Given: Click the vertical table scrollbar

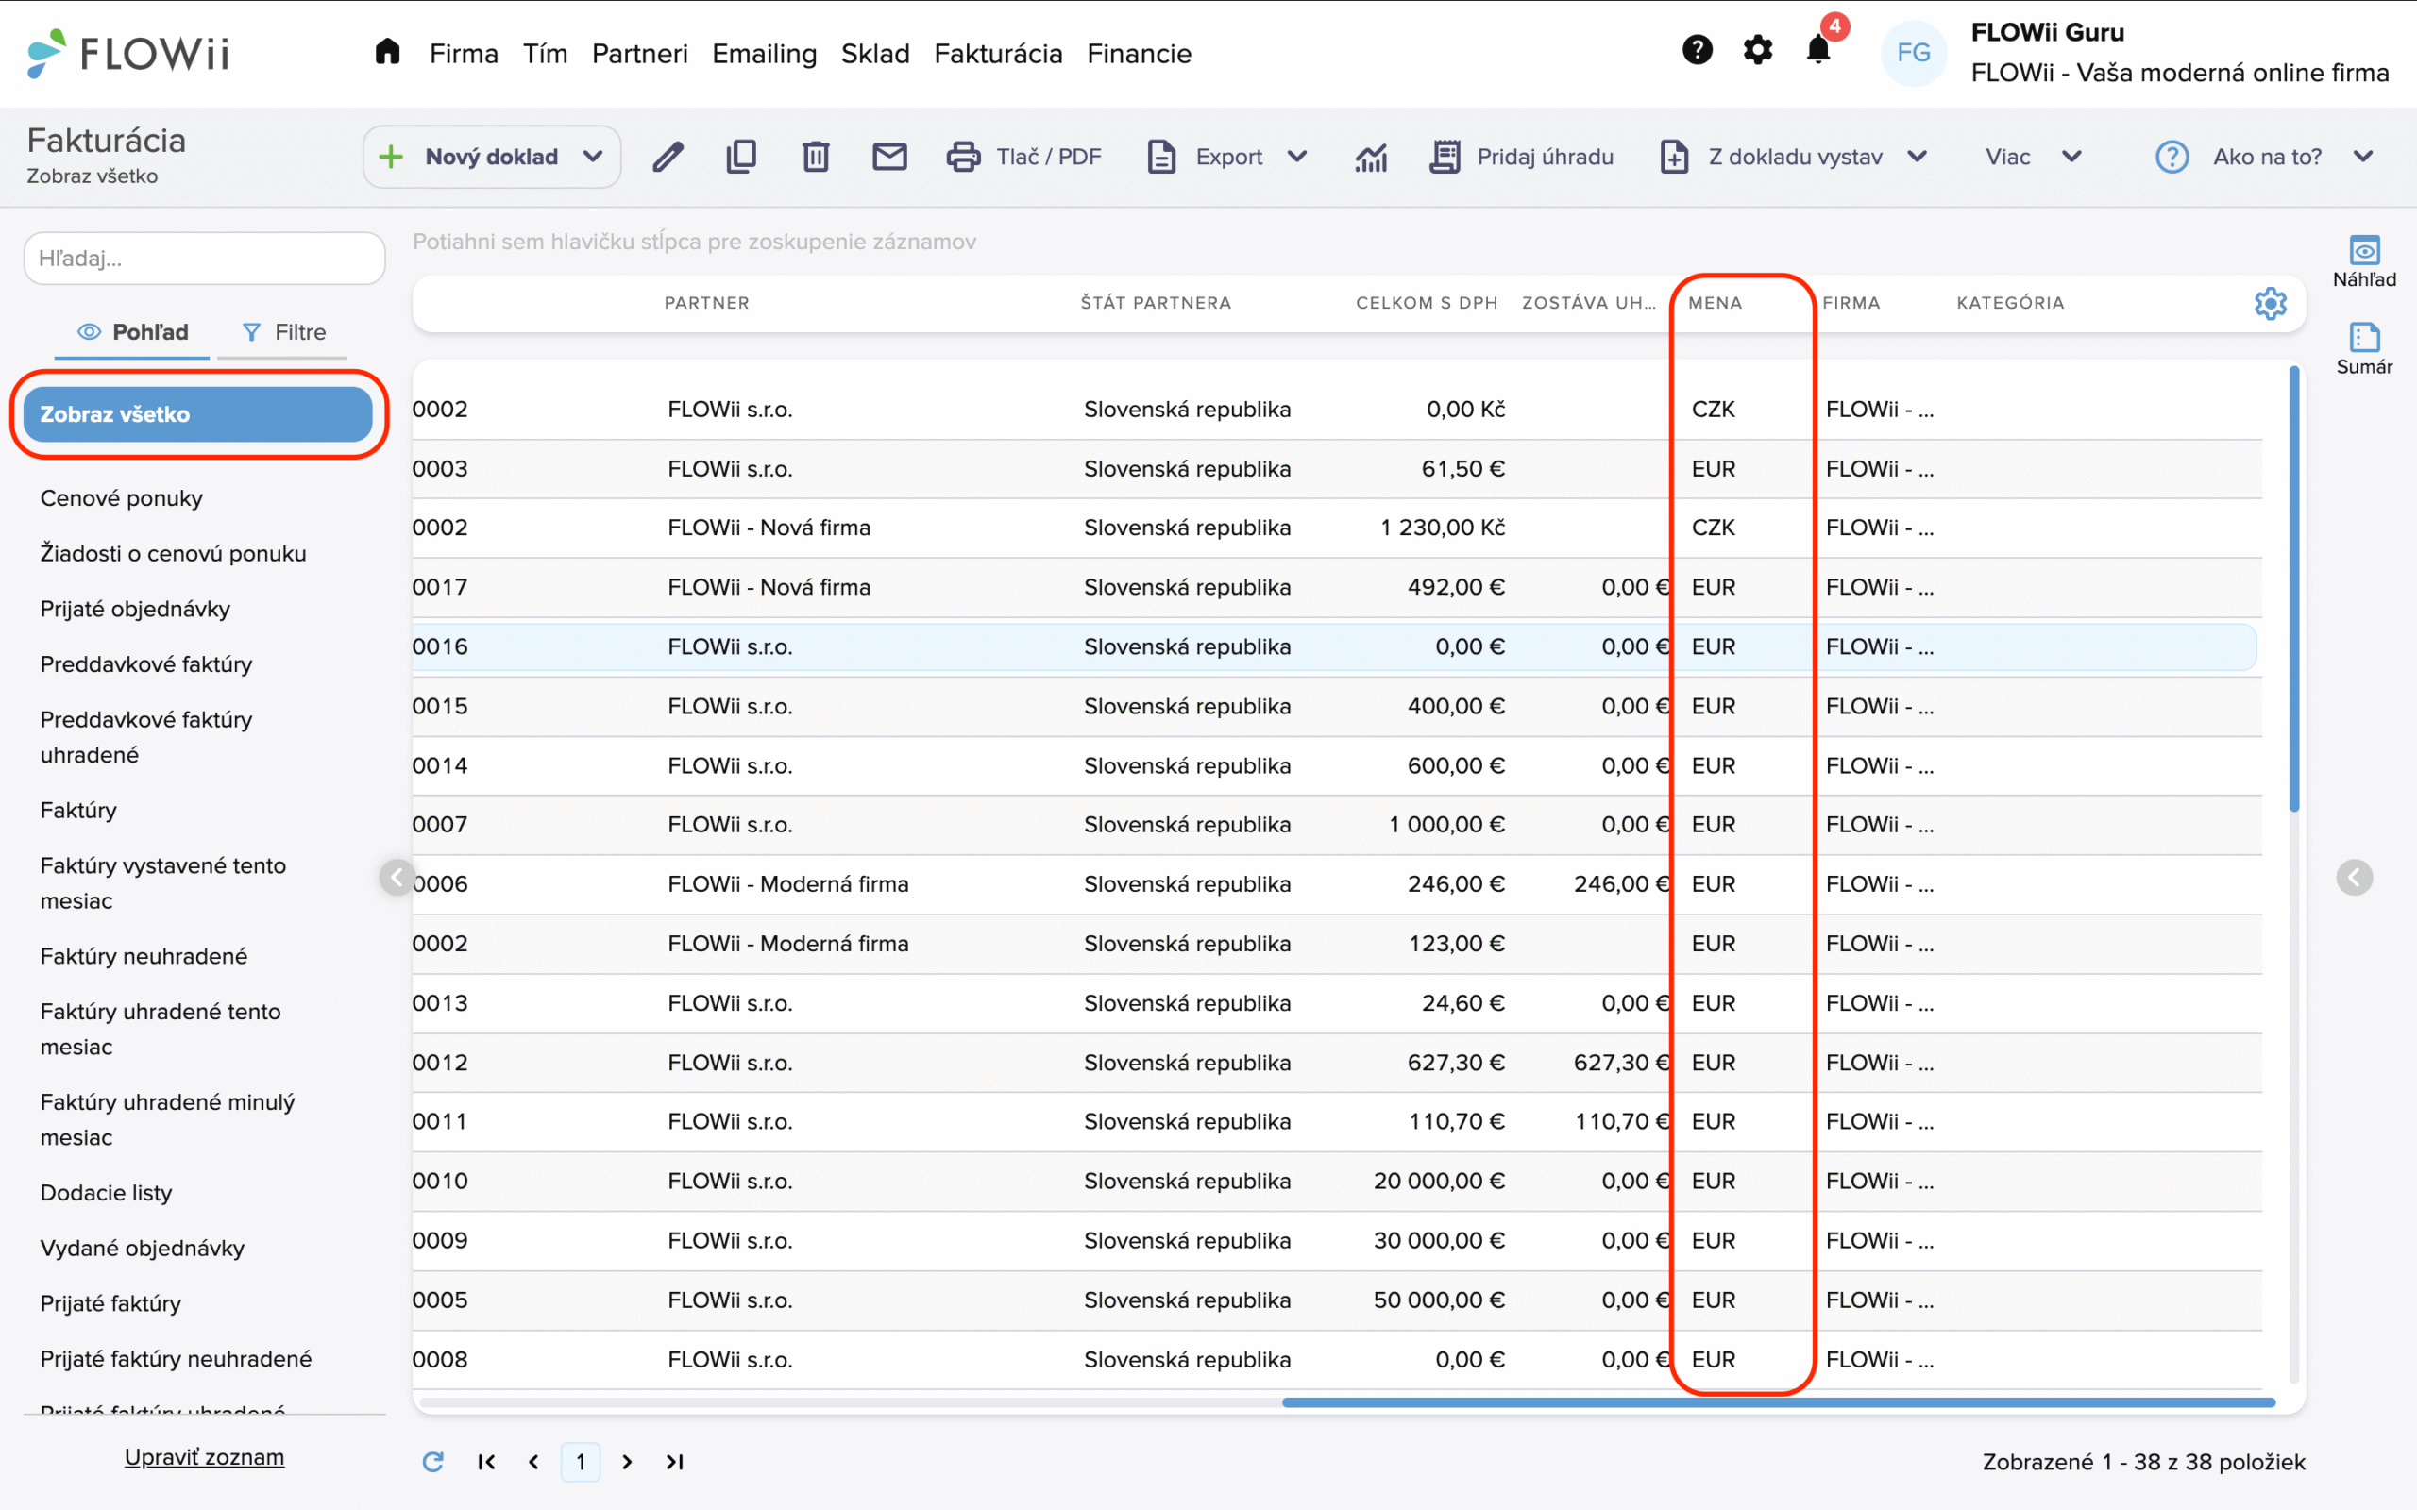Looking at the screenshot, I should click(x=2294, y=589).
